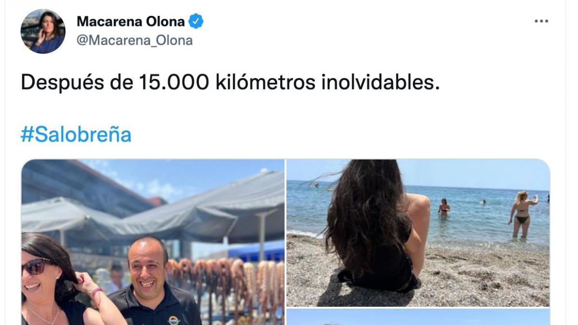Image resolution: width=578 pixels, height=325 pixels.
Task: Click the blue verified badge
Action: point(196,21)
